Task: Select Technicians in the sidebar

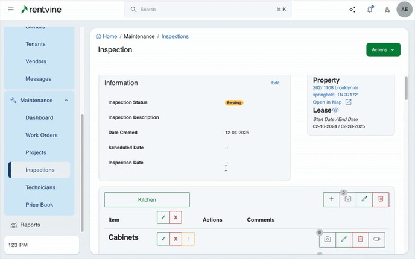Action: pos(40,187)
